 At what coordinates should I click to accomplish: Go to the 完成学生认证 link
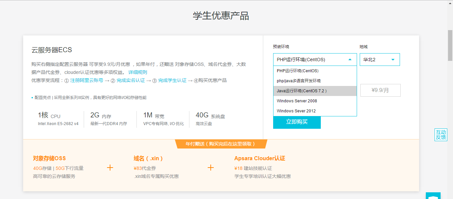[x=172, y=80]
